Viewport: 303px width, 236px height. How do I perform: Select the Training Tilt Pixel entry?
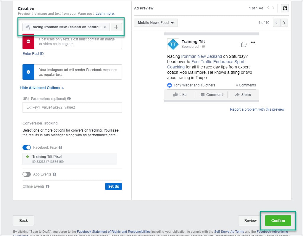[70, 159]
